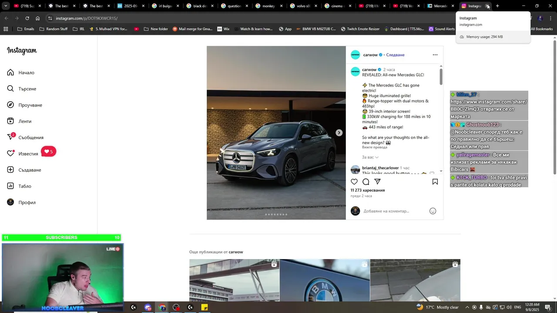Image resolution: width=557 pixels, height=313 pixels.
Task: Close the Instagram browser tab
Action: 487,6
